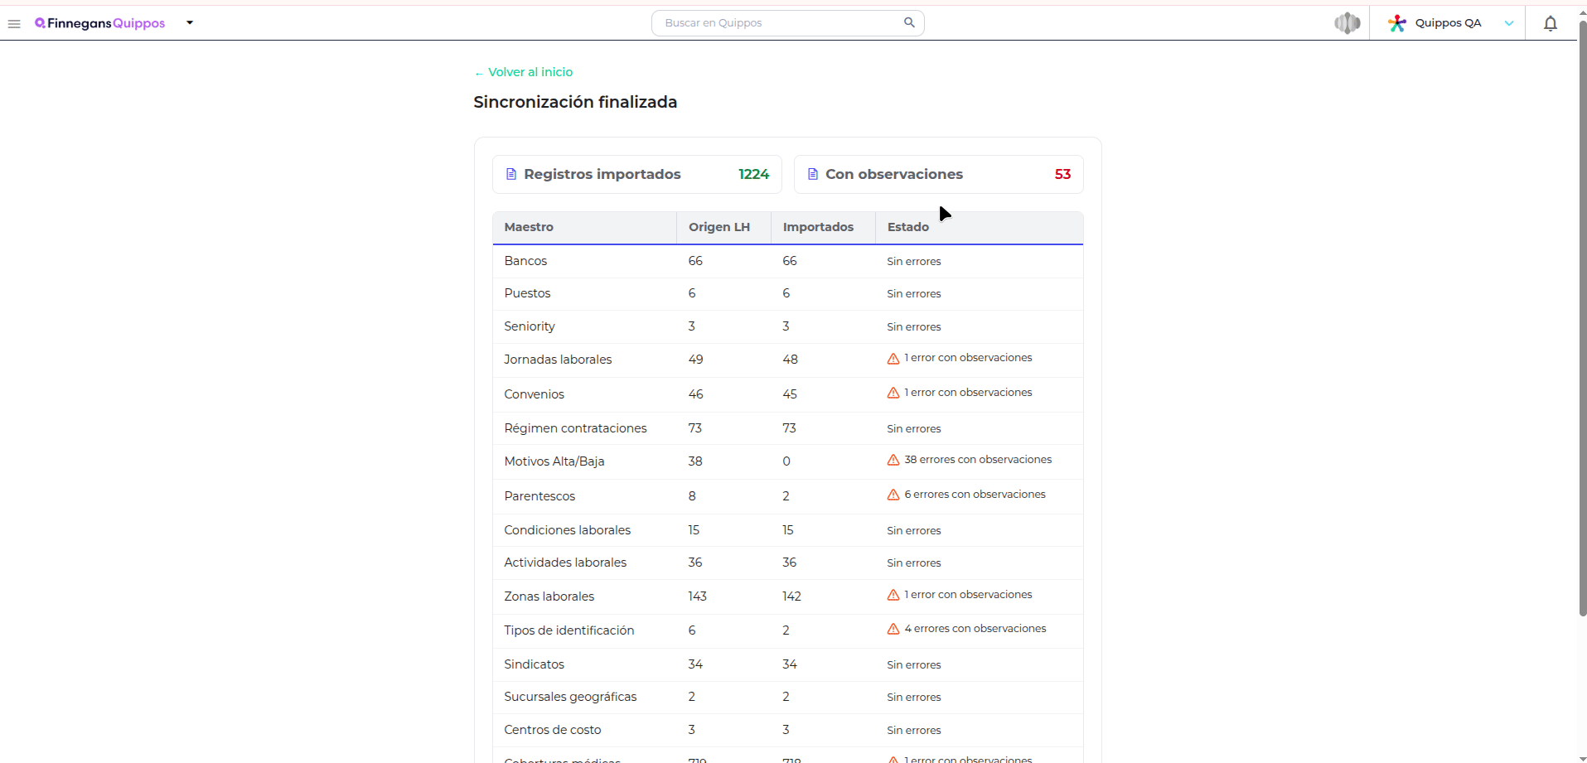Click the Régimen contrataciones row name
The height and width of the screenshot is (763, 1587).
point(575,428)
